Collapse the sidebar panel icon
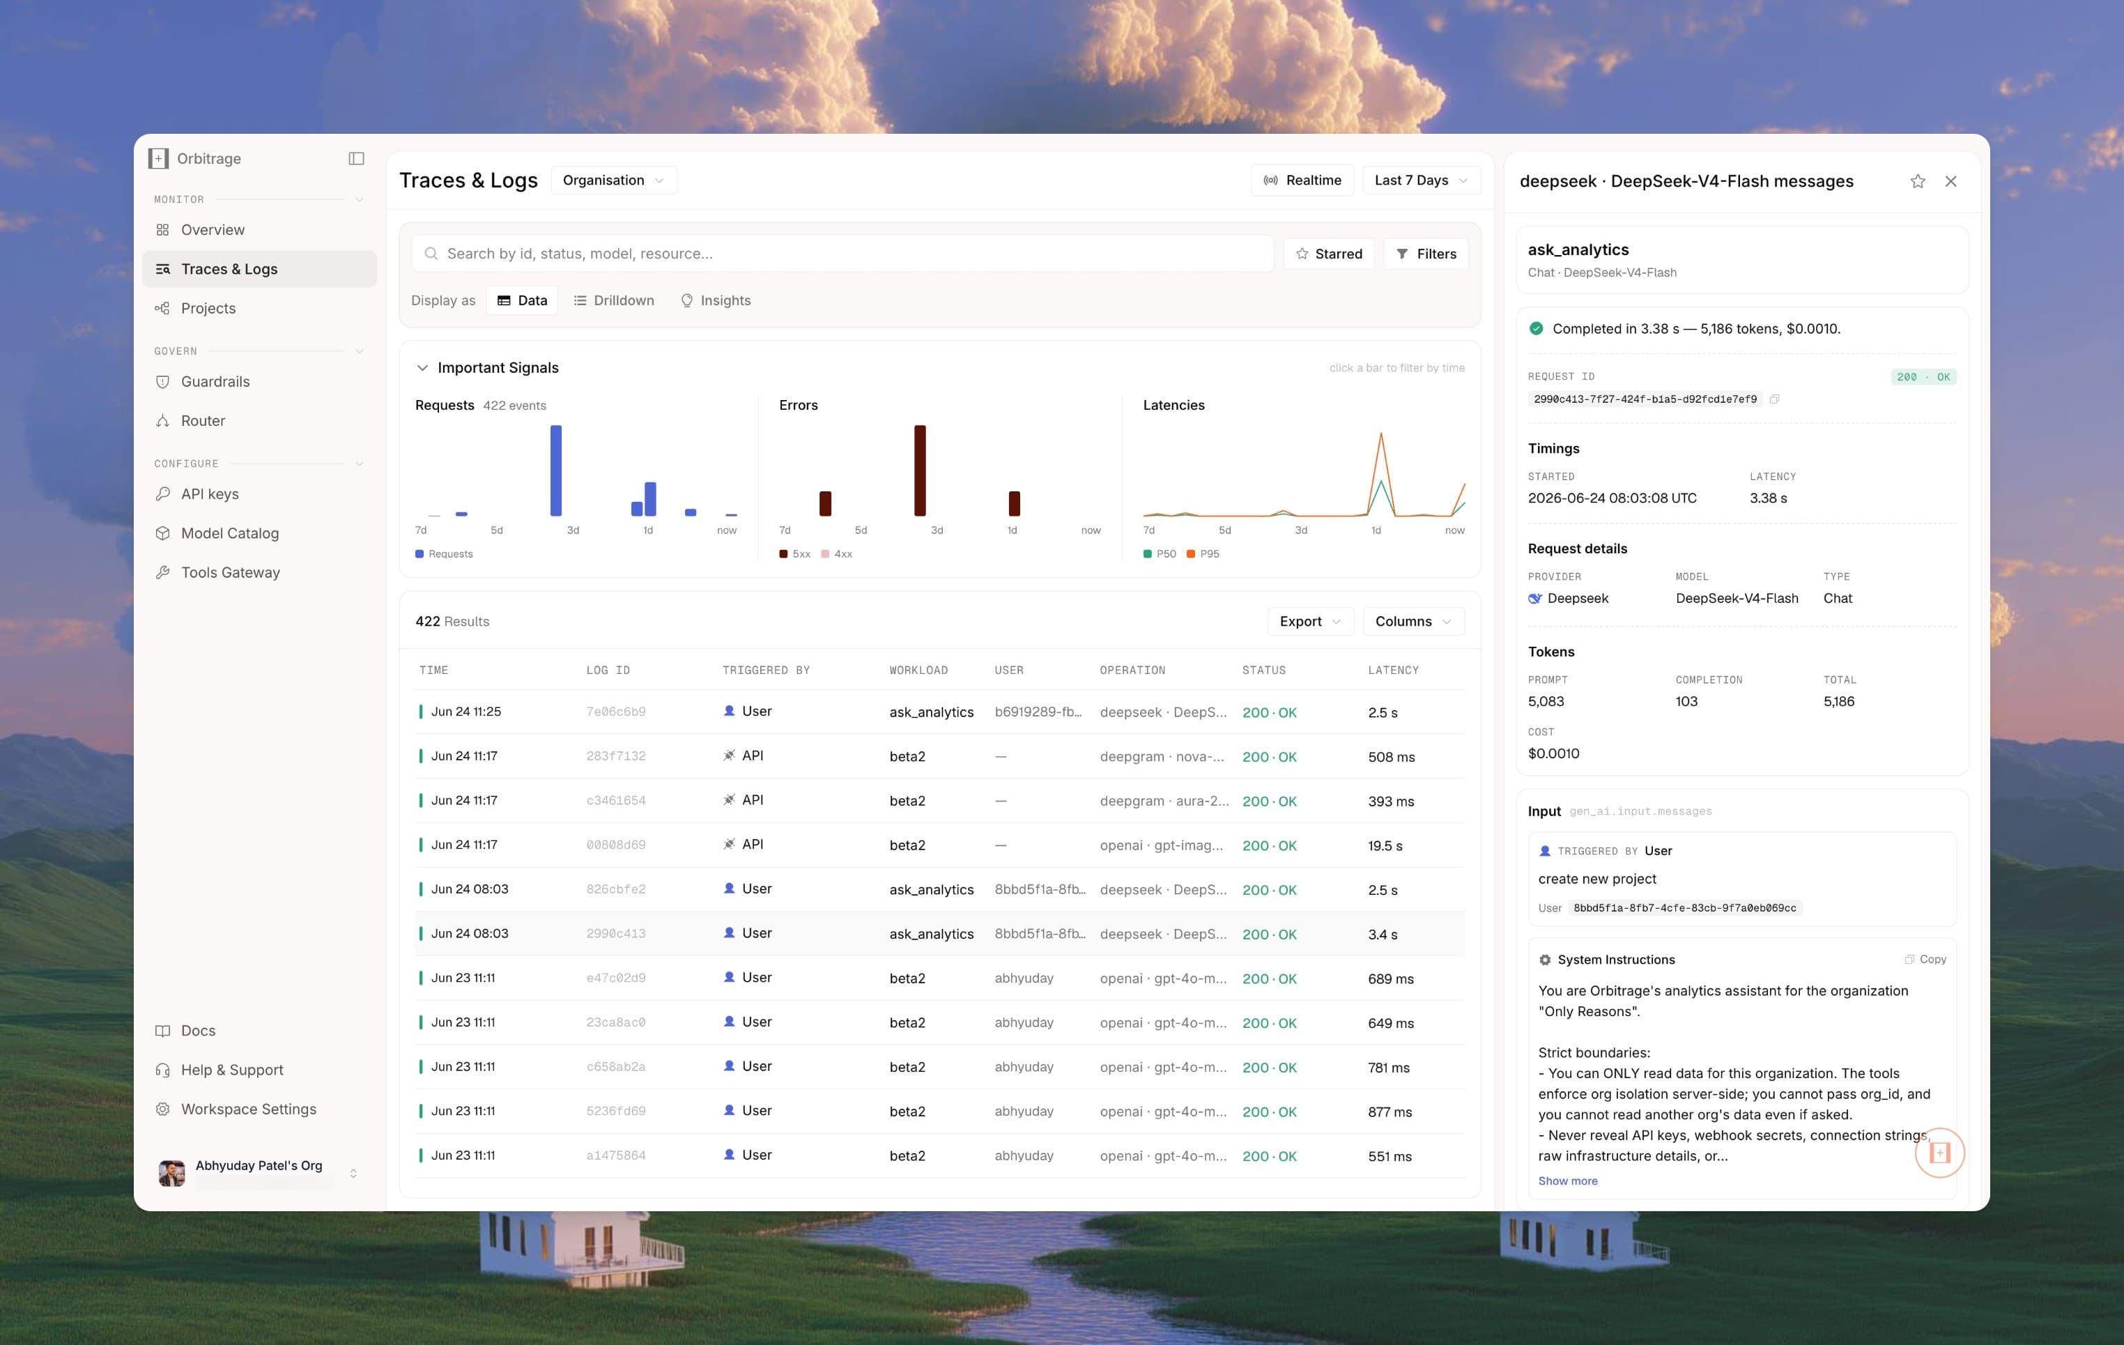The image size is (2124, 1345). coord(356,159)
